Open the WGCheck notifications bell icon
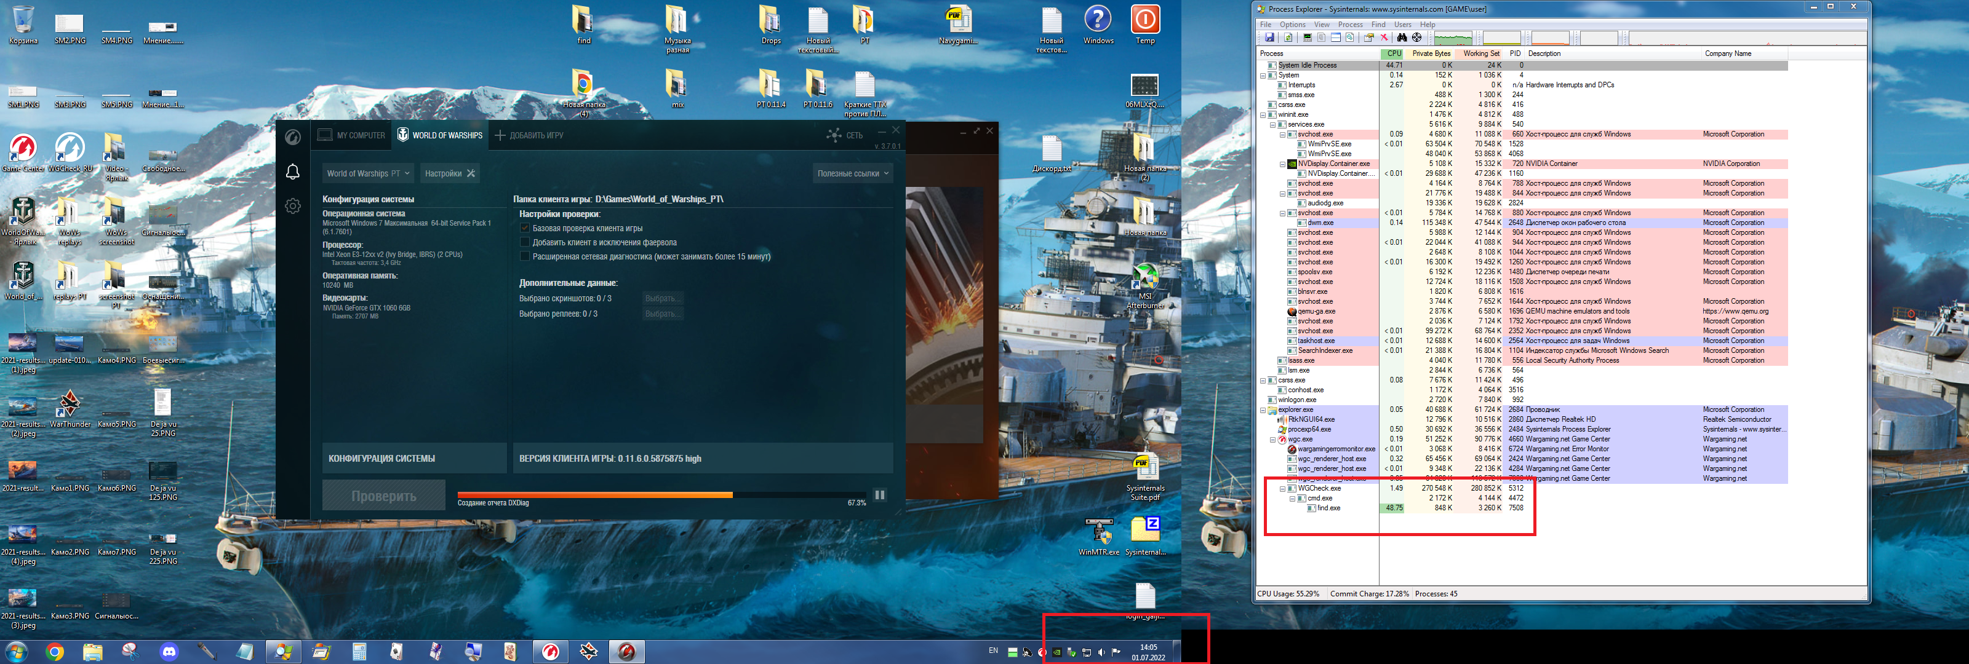Screen dimensions: 1969x664 [x=293, y=172]
